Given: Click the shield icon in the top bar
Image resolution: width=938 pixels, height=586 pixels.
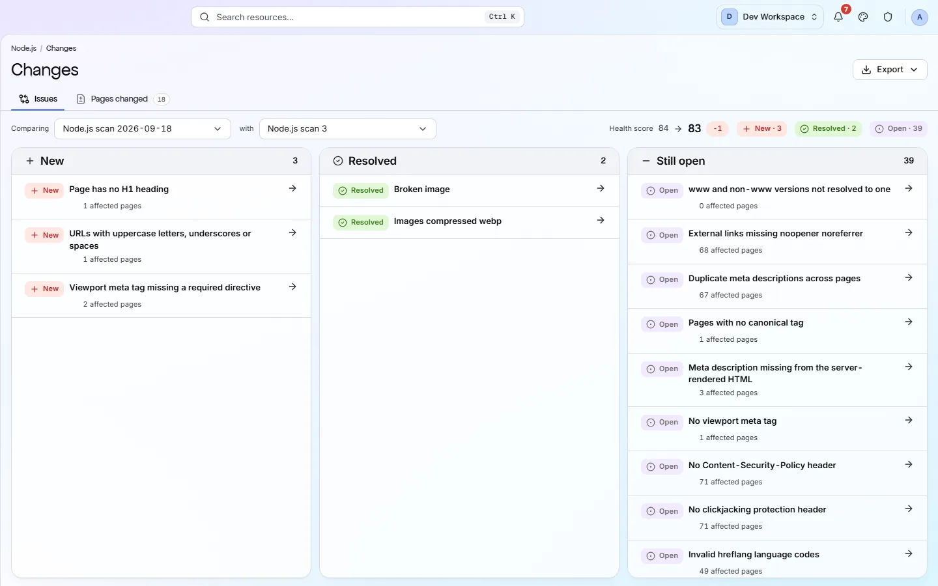Looking at the screenshot, I should pyautogui.click(x=888, y=17).
